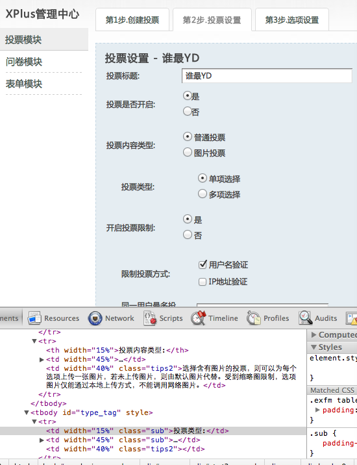Screen dimensions: 357x465
Task: Select the closing </tbody> tag row
Action: (48, 403)
